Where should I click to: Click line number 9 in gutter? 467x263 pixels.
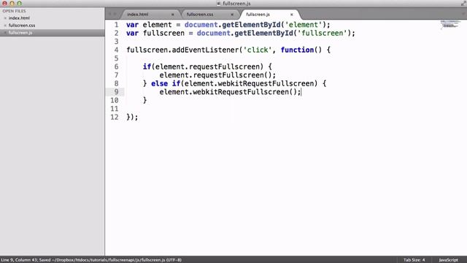pyautogui.click(x=116, y=92)
